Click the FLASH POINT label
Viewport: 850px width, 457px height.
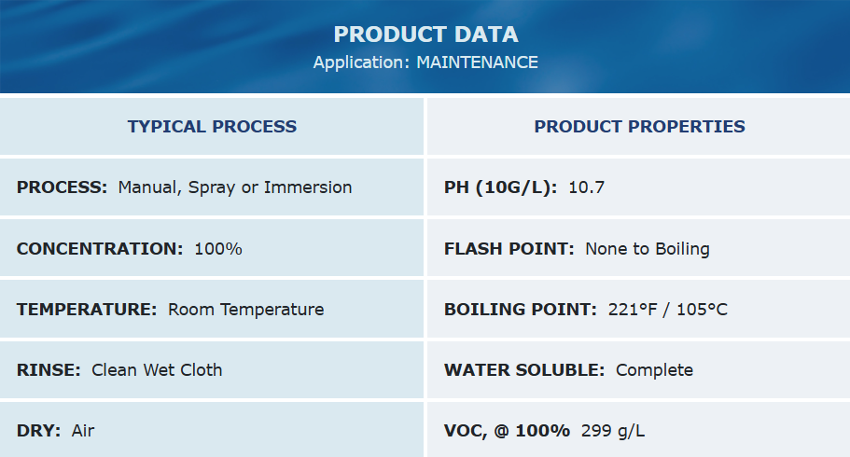(x=509, y=249)
